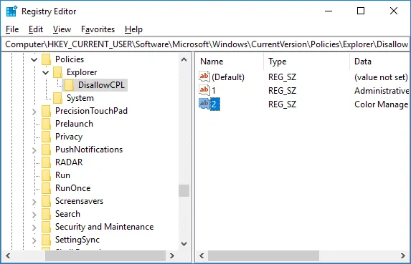Select the PrecisionTouchPad key label
The height and width of the screenshot is (264, 411).
[91, 111]
